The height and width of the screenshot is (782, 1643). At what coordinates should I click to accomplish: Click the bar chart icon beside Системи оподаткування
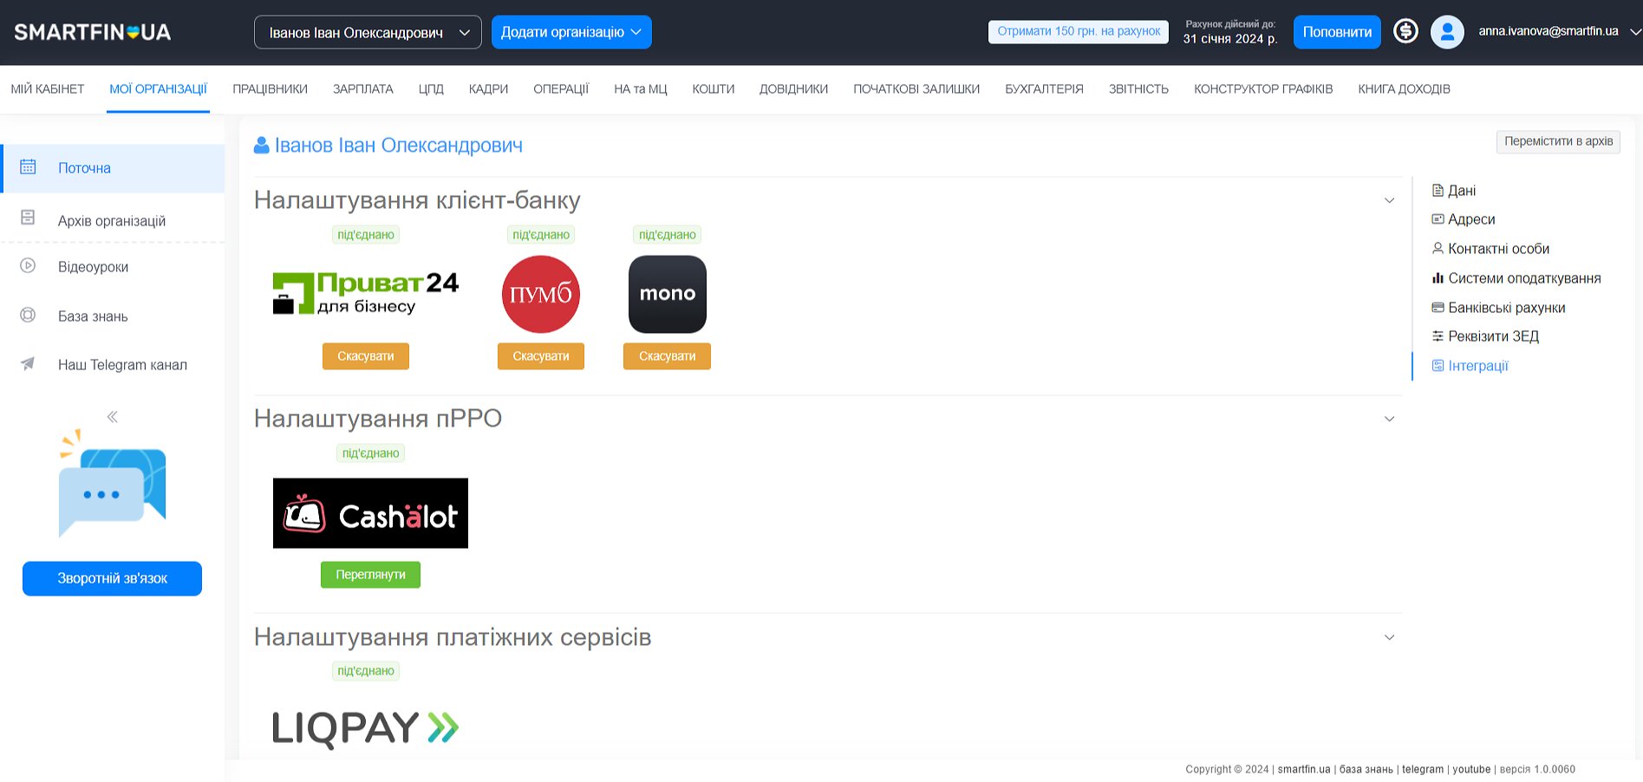click(1438, 278)
